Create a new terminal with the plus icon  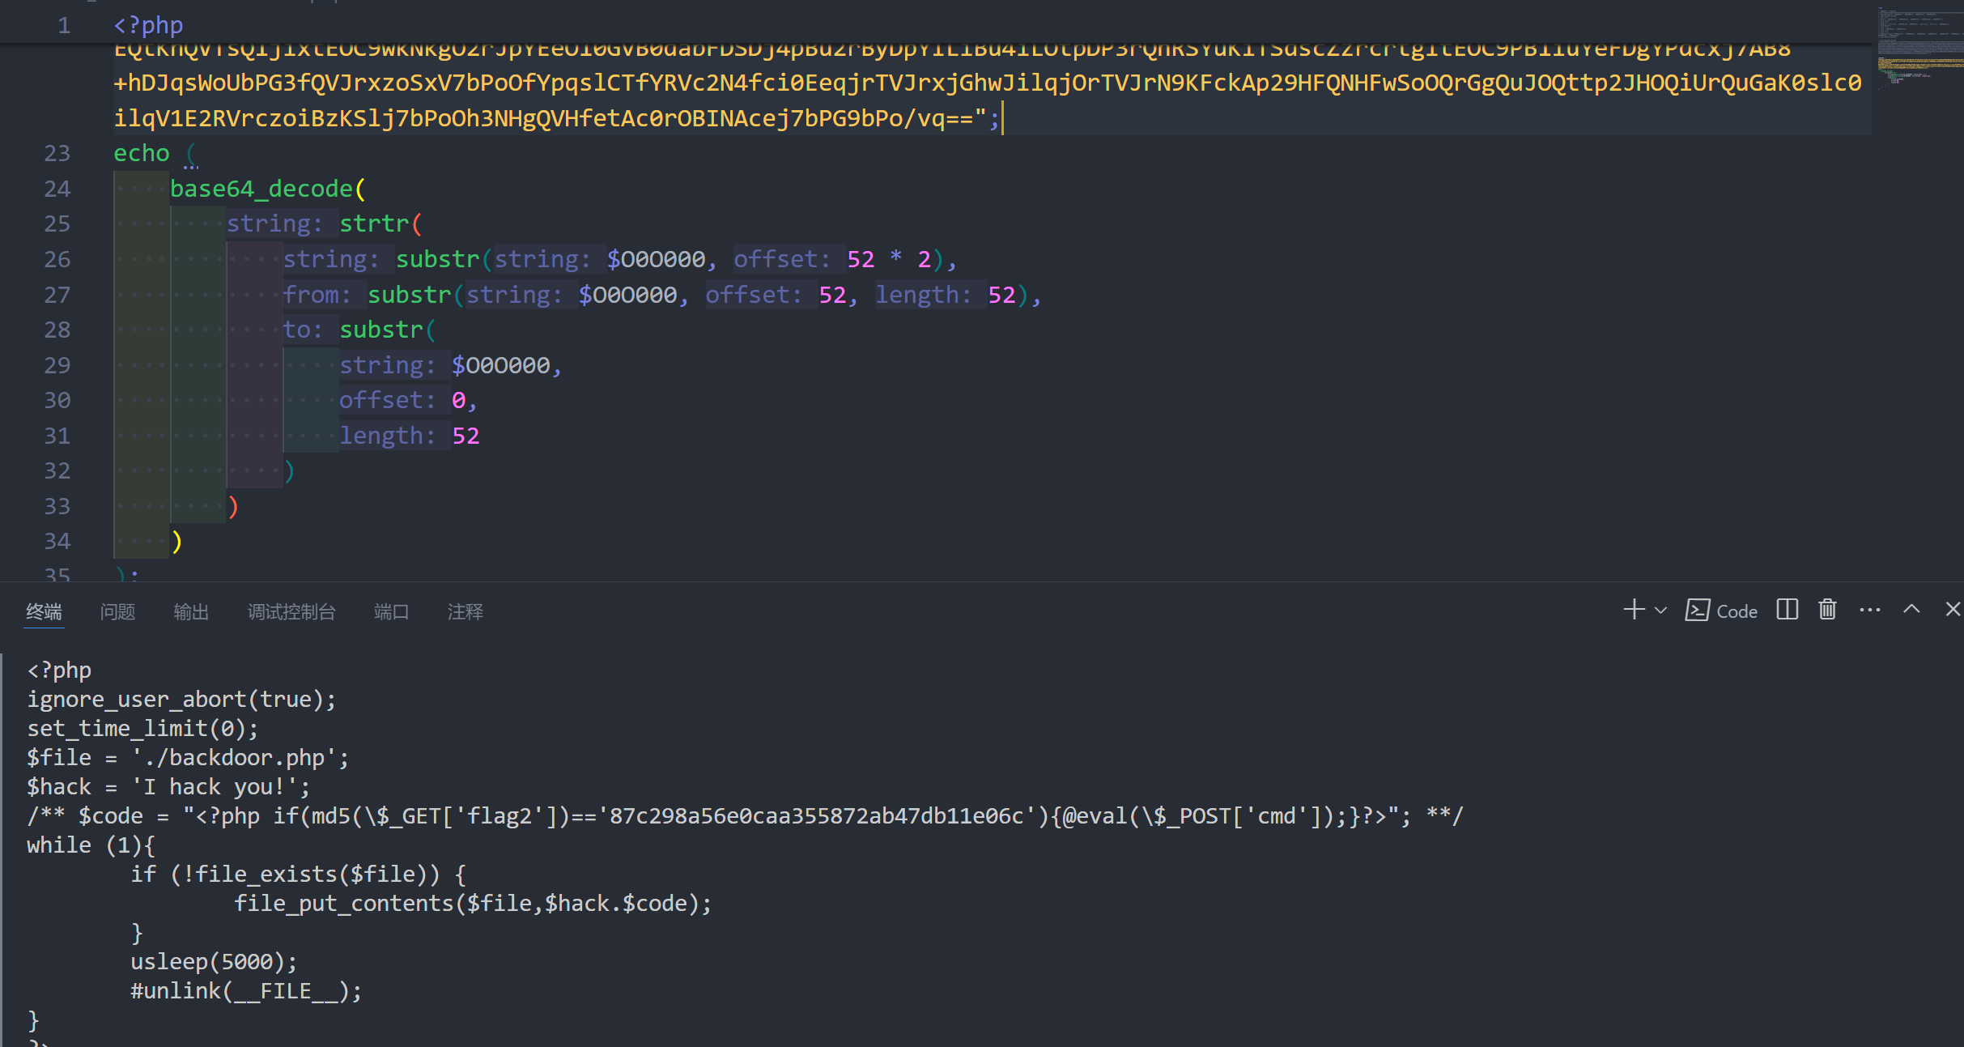pos(1634,610)
